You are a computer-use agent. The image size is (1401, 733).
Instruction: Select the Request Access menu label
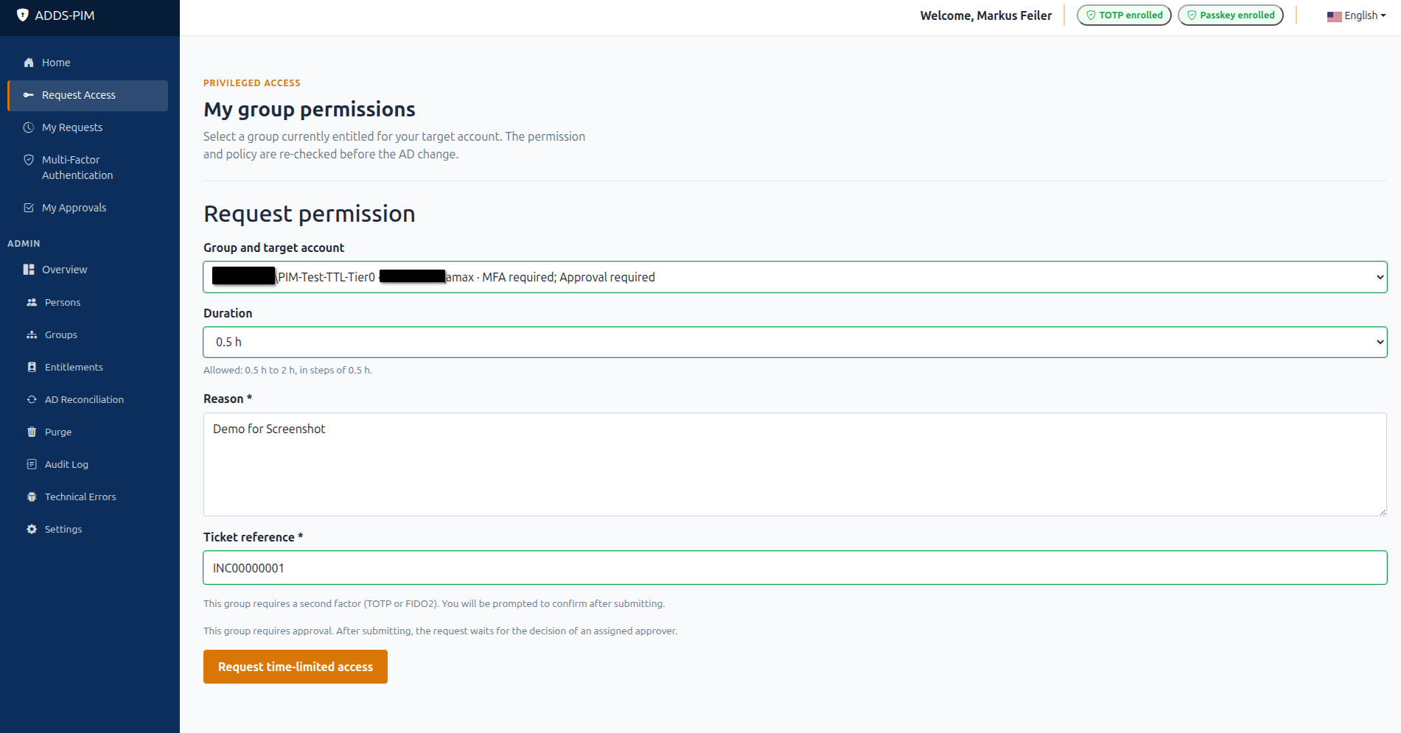pyautogui.click(x=79, y=95)
